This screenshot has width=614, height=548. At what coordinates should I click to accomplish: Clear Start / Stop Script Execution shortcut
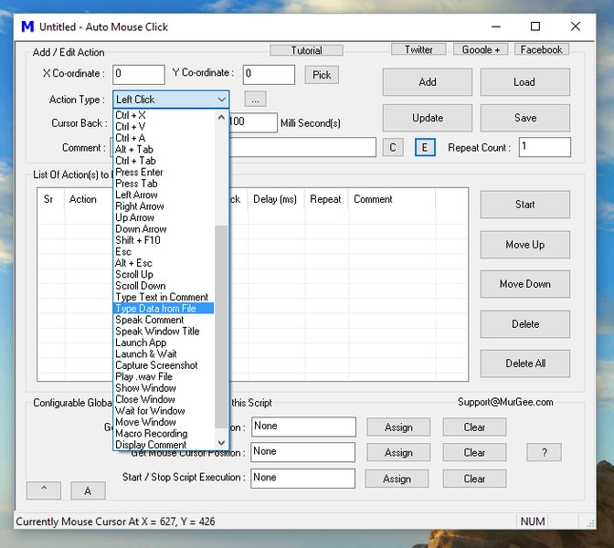click(474, 479)
